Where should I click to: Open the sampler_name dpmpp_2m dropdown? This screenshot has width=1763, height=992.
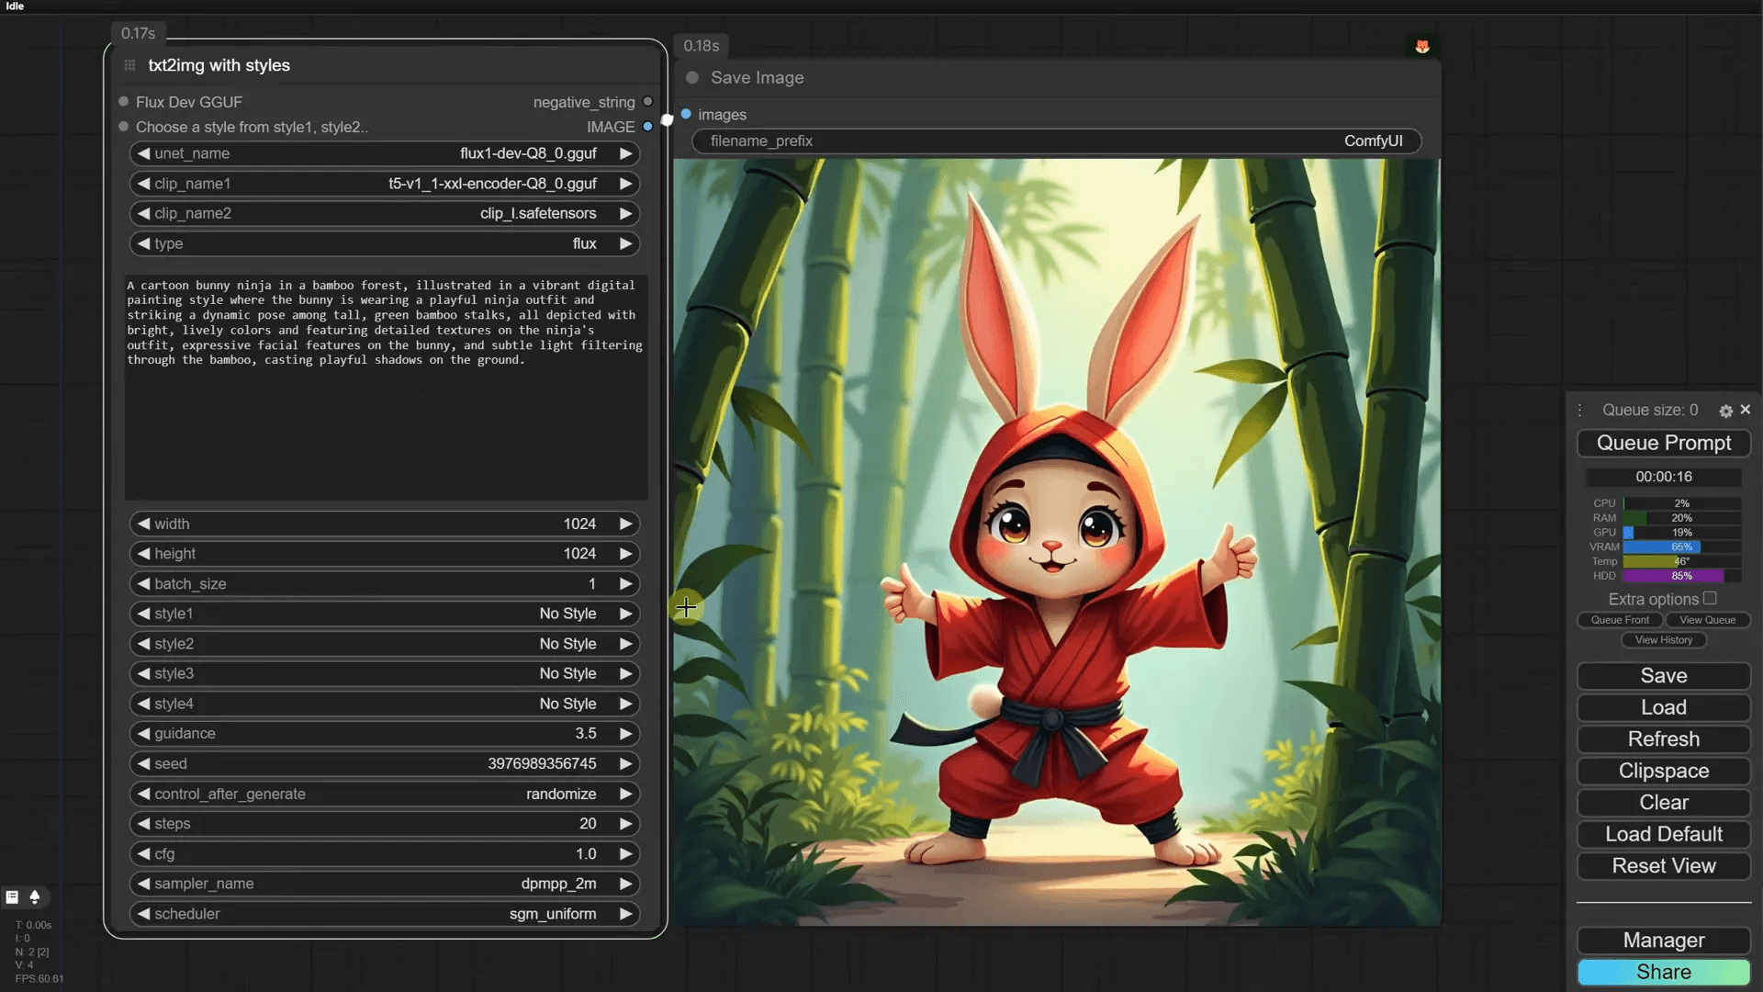pyautogui.click(x=384, y=884)
